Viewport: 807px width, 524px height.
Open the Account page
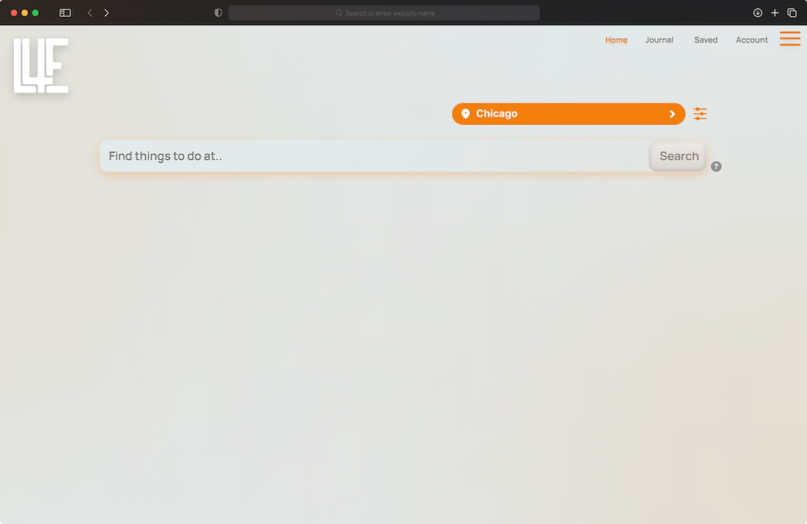click(751, 40)
